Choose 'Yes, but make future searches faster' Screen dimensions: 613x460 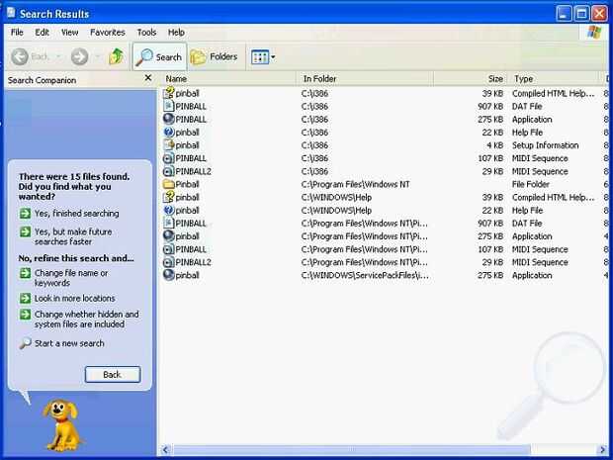coord(65,236)
